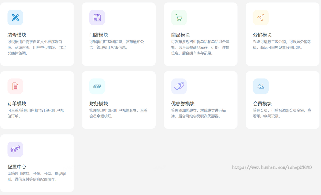Click the users icon for 会员模块

[261, 86]
